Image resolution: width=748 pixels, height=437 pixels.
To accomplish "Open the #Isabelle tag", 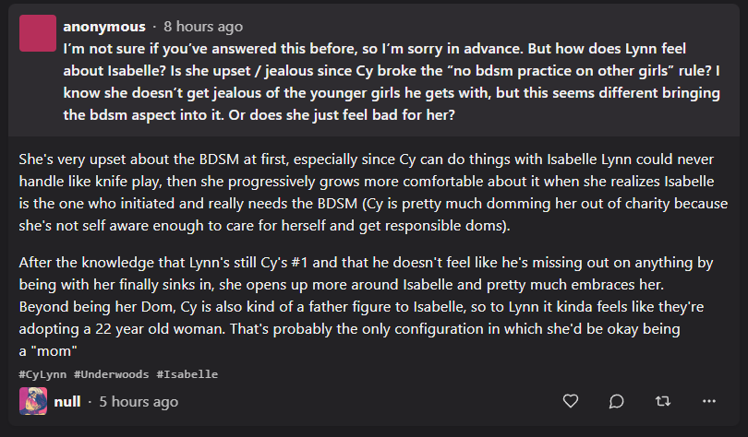I will 187,374.
